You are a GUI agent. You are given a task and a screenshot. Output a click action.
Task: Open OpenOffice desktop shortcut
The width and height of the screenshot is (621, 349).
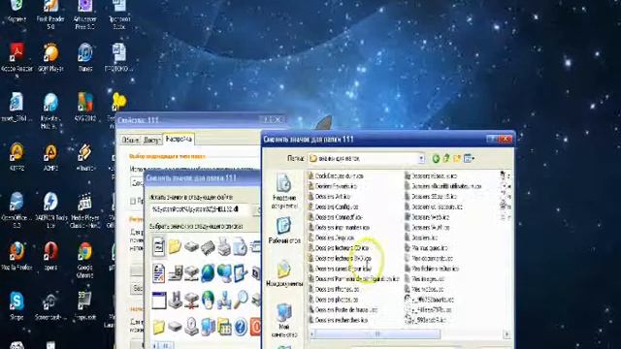coord(16,211)
